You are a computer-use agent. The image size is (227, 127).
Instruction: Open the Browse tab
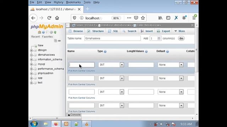coord(76,31)
